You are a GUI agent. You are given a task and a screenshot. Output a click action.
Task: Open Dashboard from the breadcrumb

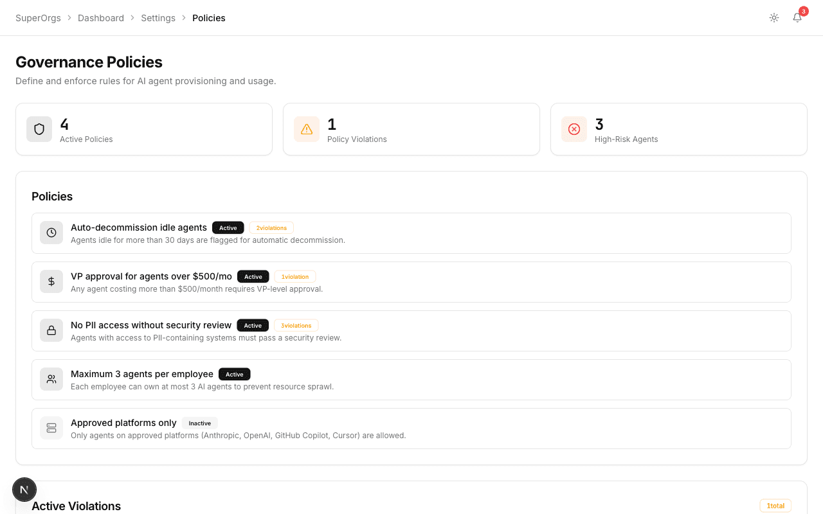[x=101, y=18]
